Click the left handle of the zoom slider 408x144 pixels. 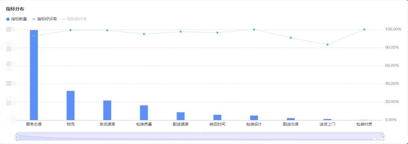coord(17,137)
